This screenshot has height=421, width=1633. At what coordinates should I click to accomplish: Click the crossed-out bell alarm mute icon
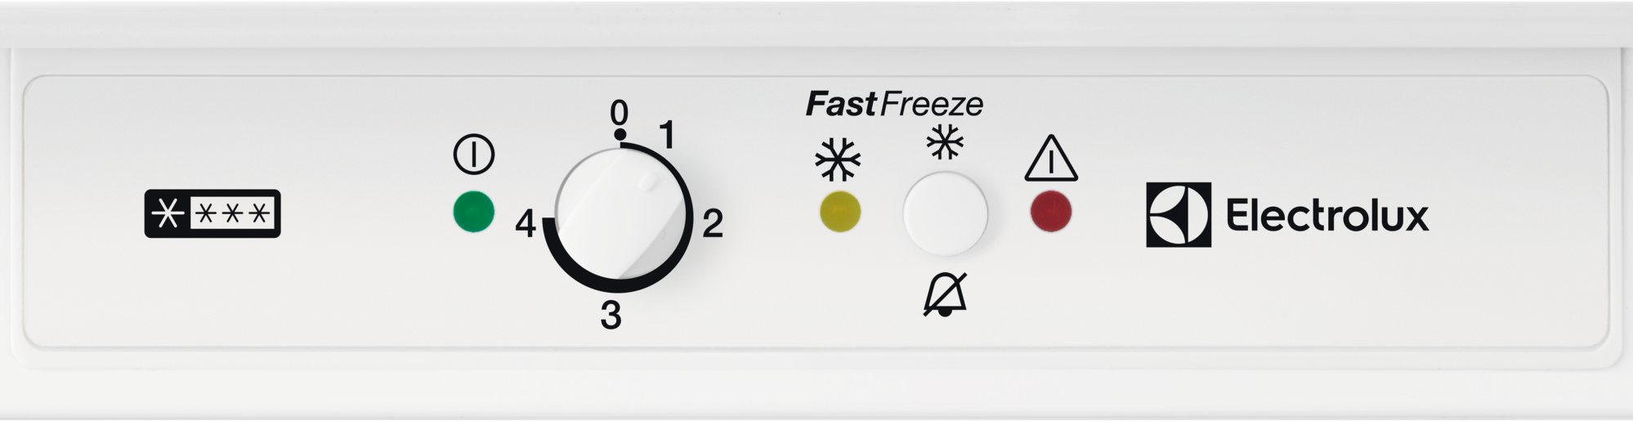tap(946, 294)
